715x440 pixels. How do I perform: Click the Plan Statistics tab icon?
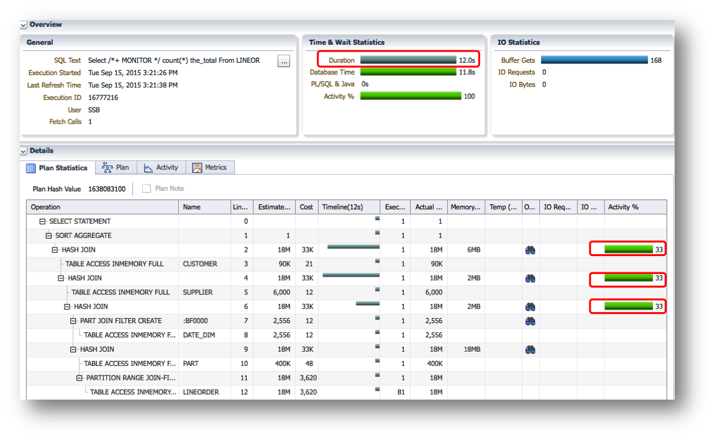coord(30,168)
